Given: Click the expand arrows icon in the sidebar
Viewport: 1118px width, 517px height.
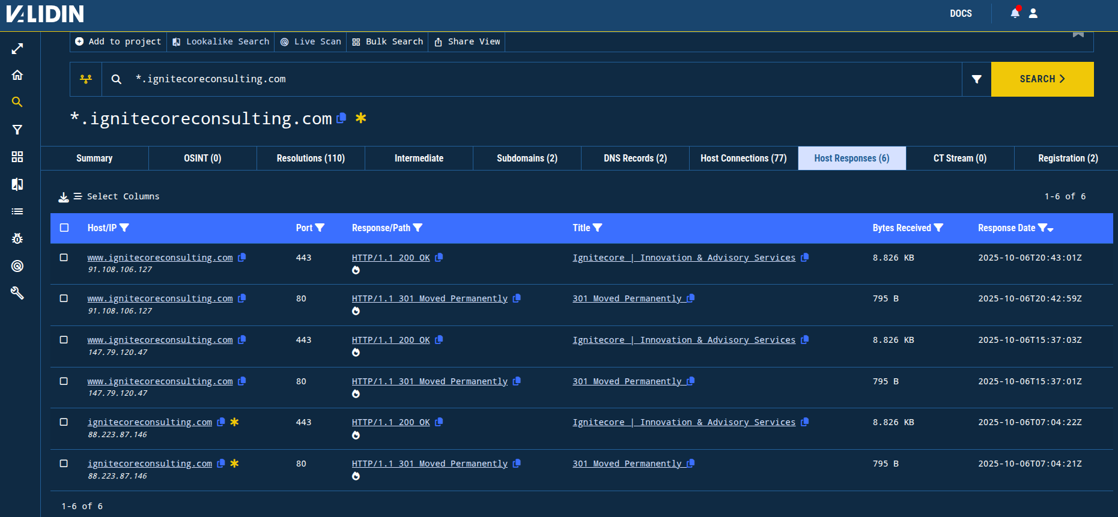Looking at the screenshot, I should [17, 49].
